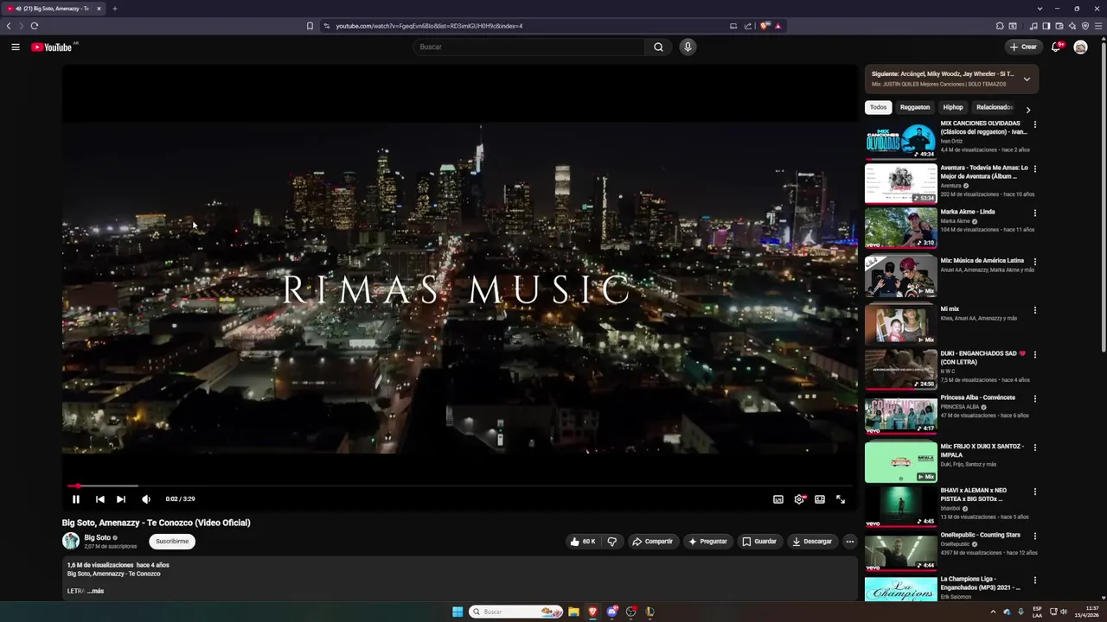1107x622 pixels.
Task: Open options for Marka Akme - Linda
Action: tap(1034, 213)
